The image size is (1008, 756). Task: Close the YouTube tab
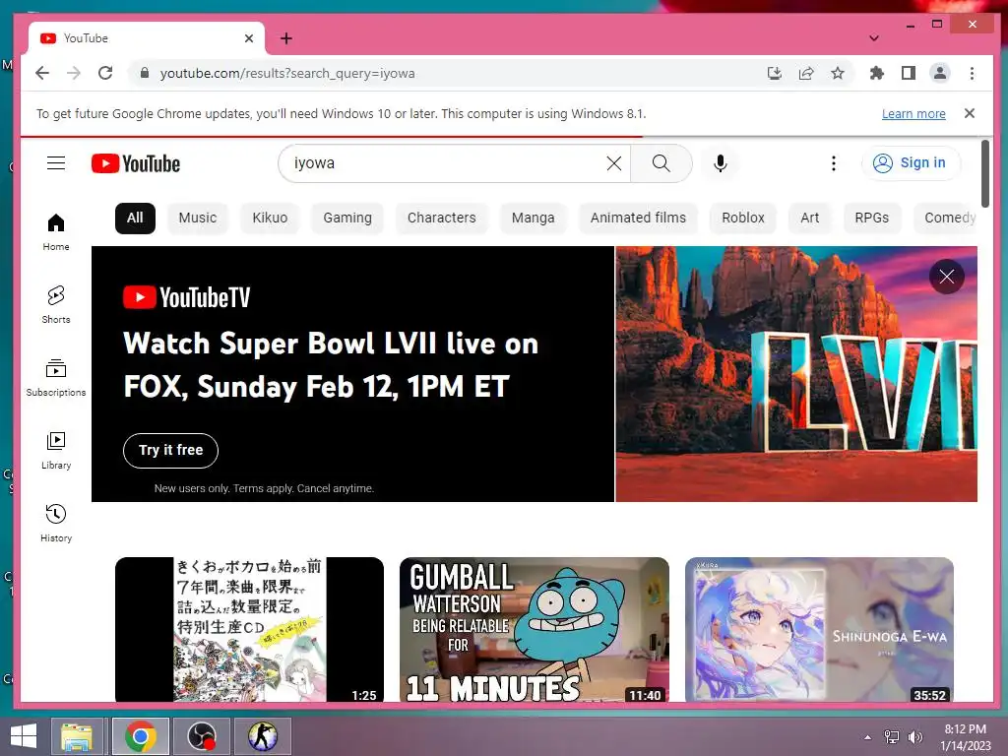[x=249, y=38]
